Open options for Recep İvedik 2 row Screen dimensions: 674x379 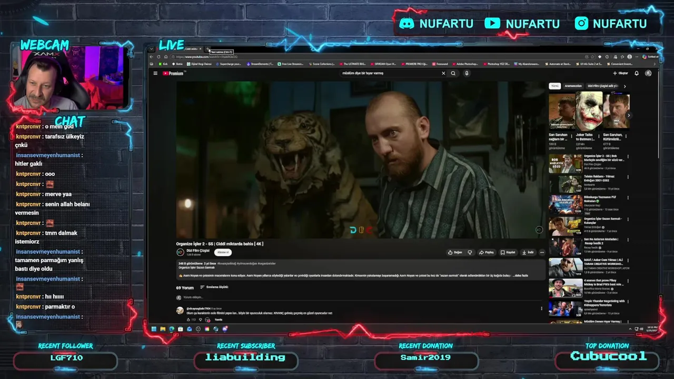(628, 240)
